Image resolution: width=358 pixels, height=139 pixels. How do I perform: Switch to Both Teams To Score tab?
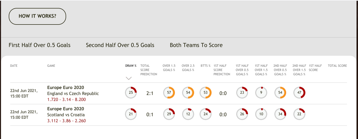pyautogui.click(x=196, y=45)
